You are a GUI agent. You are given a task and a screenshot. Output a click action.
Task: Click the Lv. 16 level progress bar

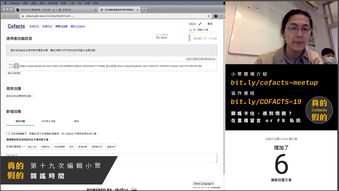202,32
